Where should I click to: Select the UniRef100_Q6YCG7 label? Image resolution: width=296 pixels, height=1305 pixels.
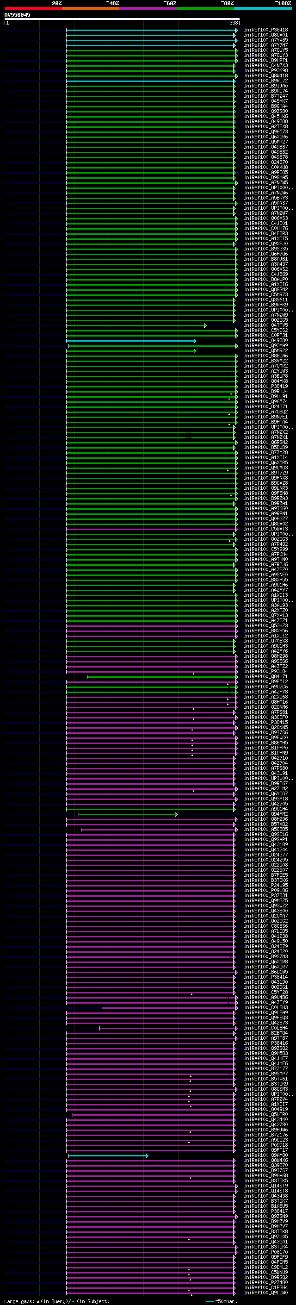click(x=265, y=794)
